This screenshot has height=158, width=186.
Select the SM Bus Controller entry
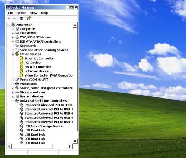38,67
